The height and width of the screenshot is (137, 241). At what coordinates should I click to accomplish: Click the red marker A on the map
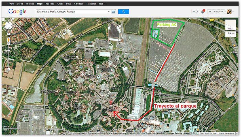(x=111, y=103)
